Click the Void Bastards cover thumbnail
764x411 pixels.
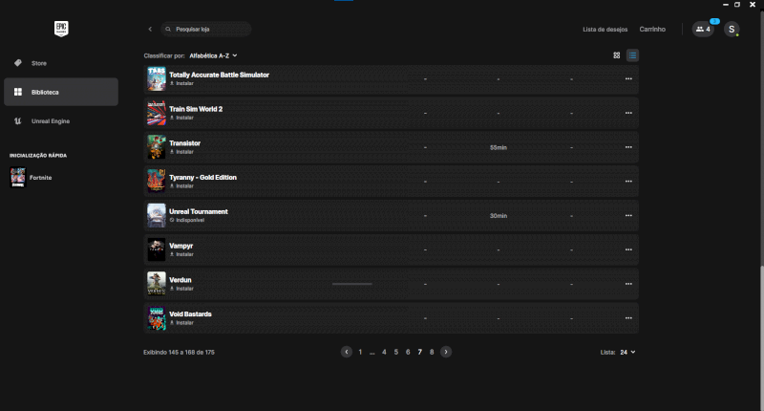157,318
